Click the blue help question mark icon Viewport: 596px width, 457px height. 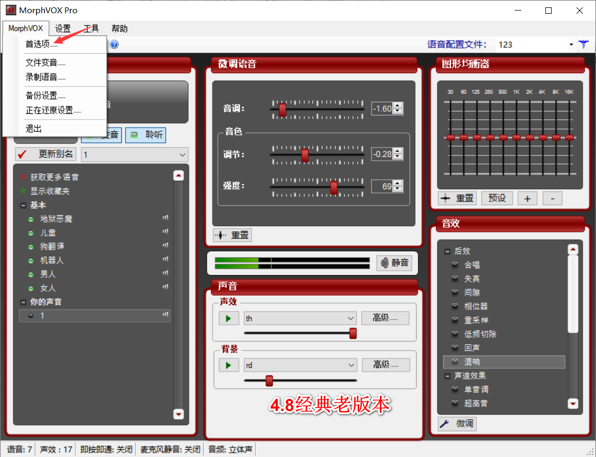pos(114,44)
